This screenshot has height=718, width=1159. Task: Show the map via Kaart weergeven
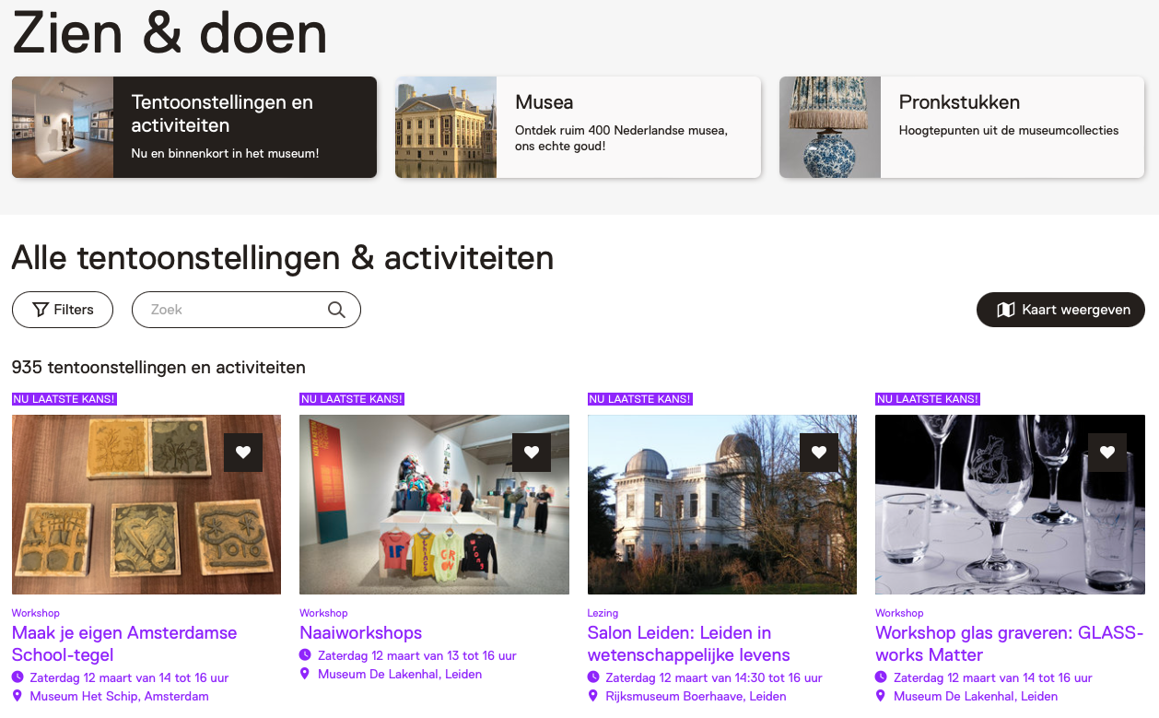tap(1060, 310)
